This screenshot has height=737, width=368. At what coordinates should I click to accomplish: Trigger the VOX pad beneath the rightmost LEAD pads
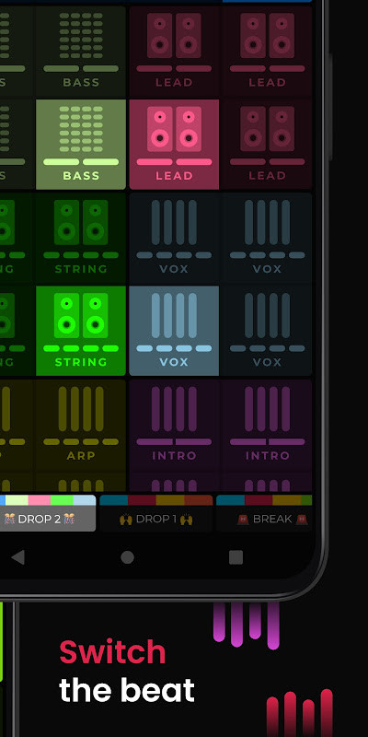click(267, 238)
